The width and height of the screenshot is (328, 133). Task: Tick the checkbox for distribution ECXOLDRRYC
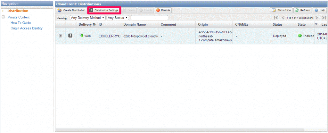[60, 36]
